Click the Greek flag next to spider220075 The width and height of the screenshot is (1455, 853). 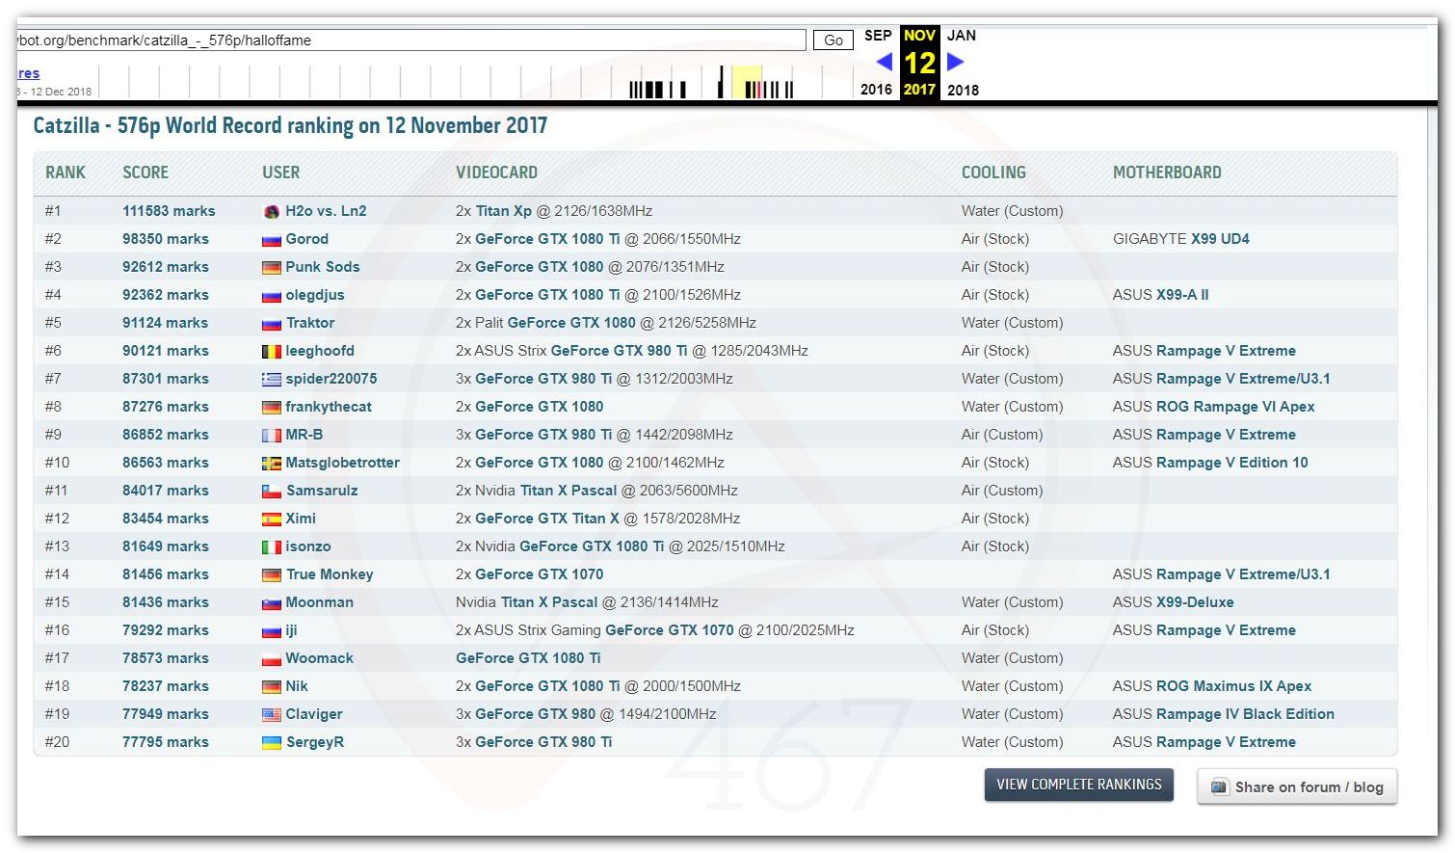tap(272, 380)
